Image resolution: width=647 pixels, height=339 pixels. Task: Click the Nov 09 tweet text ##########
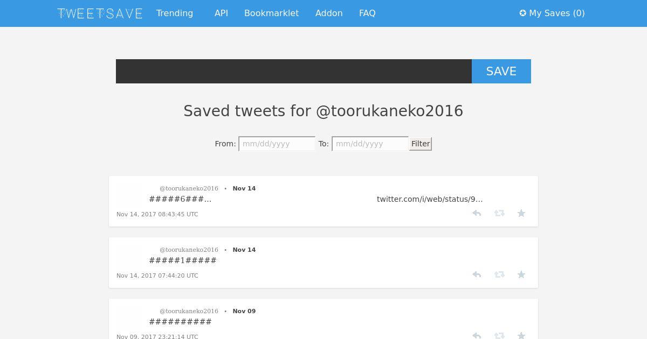pyautogui.click(x=181, y=322)
